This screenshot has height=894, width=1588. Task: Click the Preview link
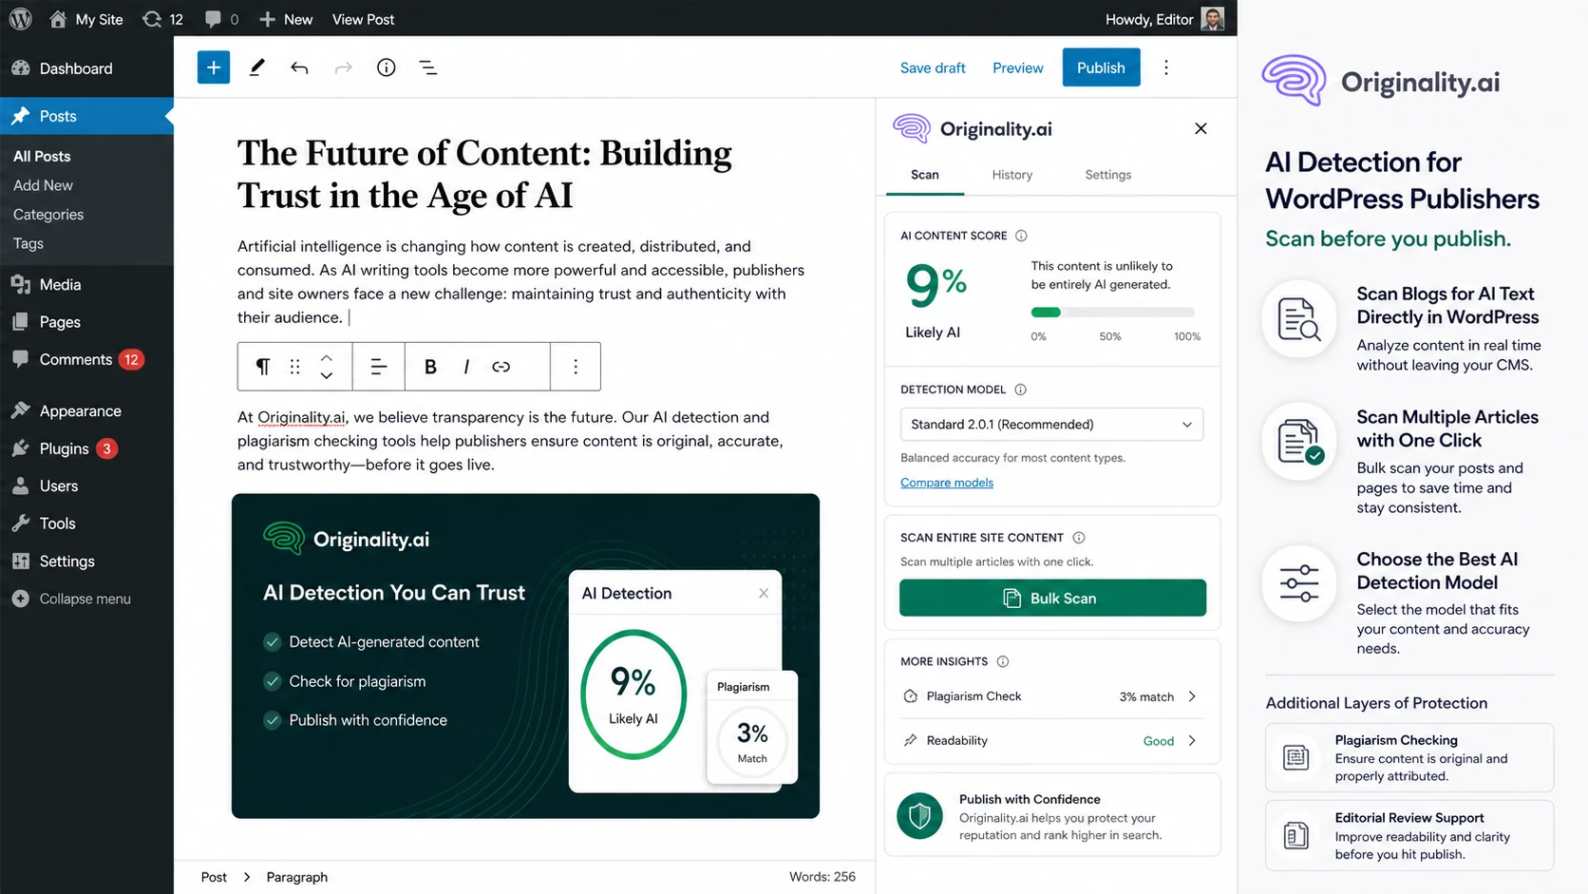[x=1017, y=67]
